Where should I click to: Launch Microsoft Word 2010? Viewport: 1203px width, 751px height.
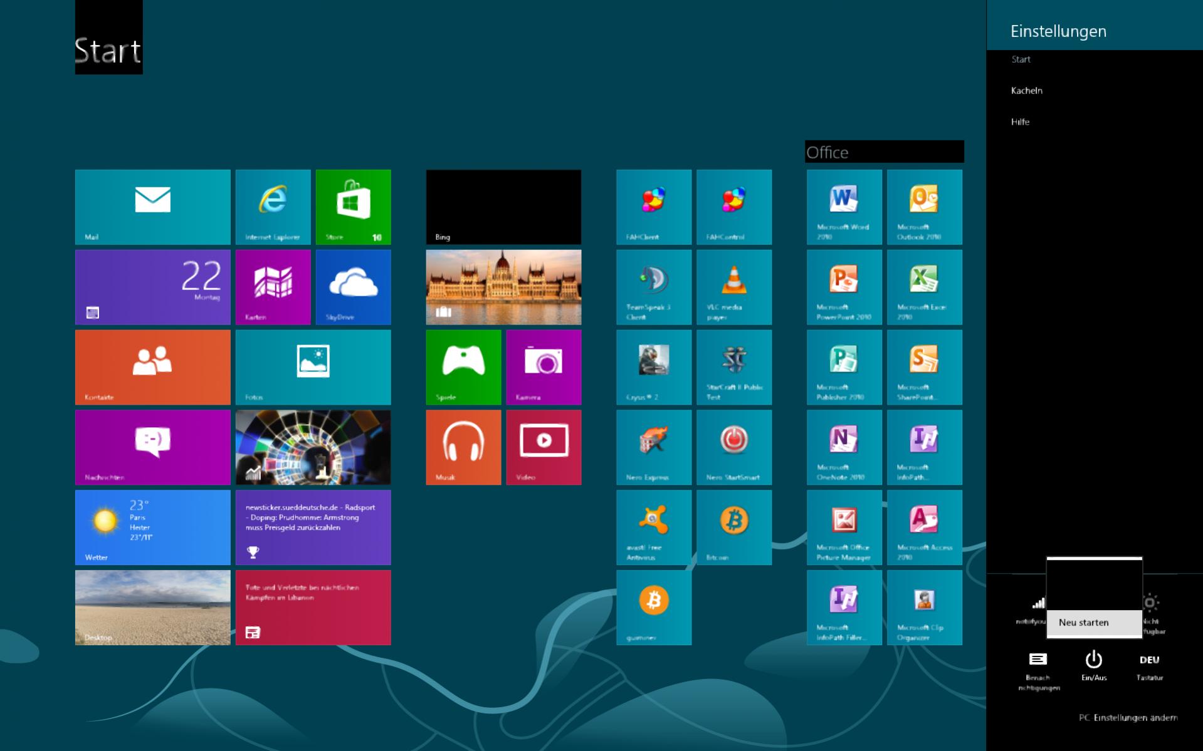tap(844, 207)
